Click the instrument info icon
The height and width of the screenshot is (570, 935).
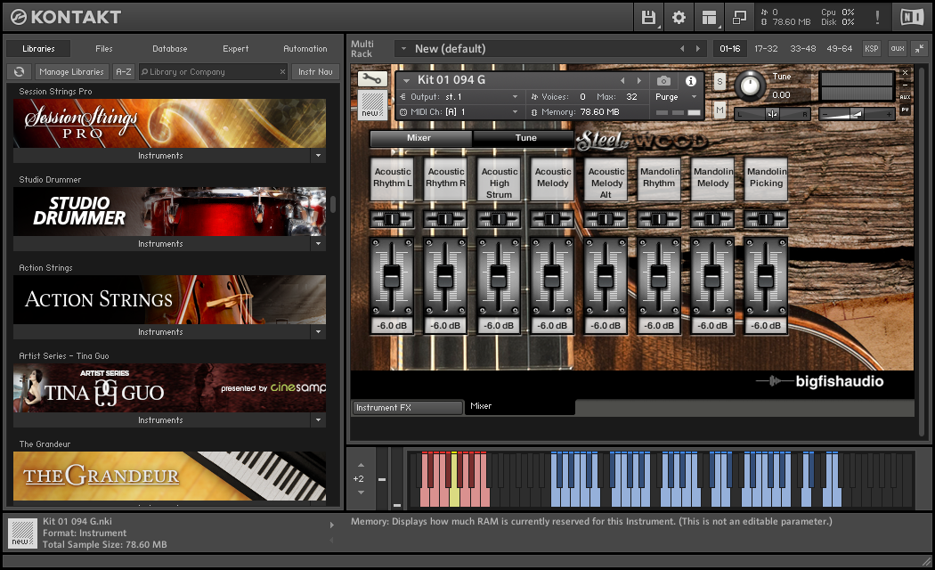pyautogui.click(x=690, y=81)
